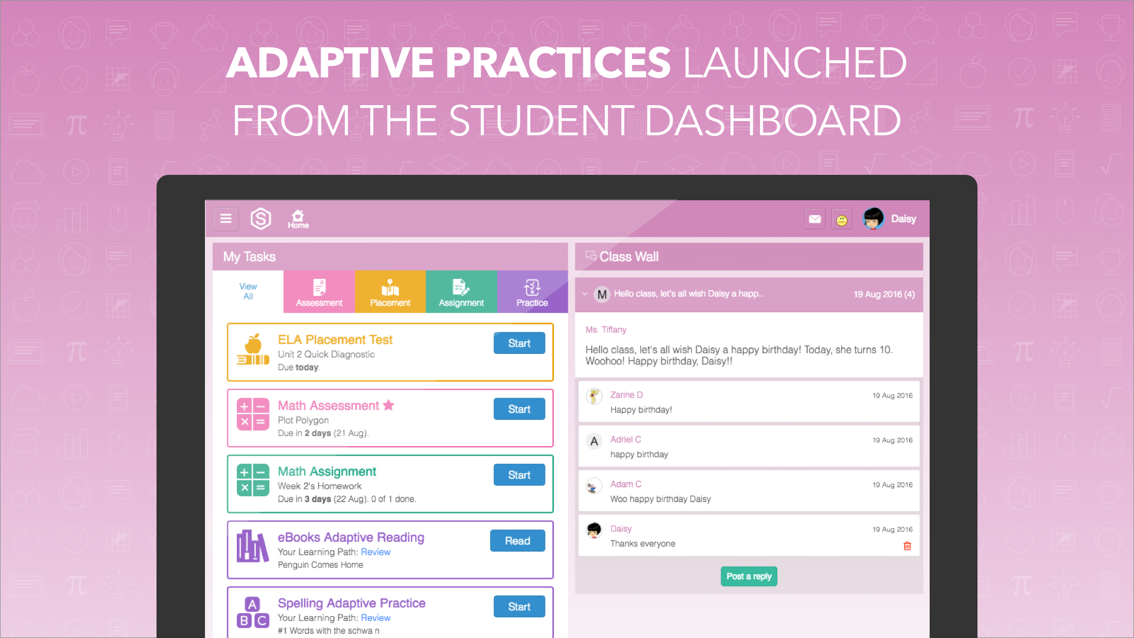This screenshot has width=1134, height=638.
Task: Select the View All tab
Action: (248, 291)
